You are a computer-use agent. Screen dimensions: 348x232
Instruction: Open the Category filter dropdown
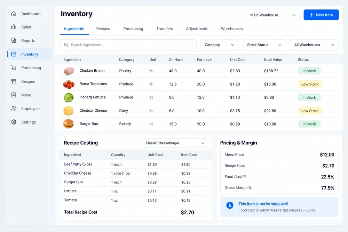(x=220, y=45)
